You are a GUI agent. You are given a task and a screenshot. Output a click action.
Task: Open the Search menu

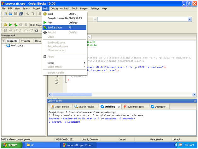pos(26,8)
